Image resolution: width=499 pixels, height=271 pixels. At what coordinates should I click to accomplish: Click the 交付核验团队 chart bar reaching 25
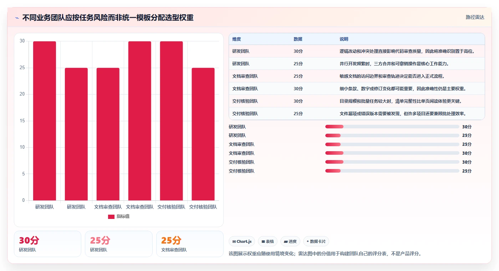coord(203,134)
